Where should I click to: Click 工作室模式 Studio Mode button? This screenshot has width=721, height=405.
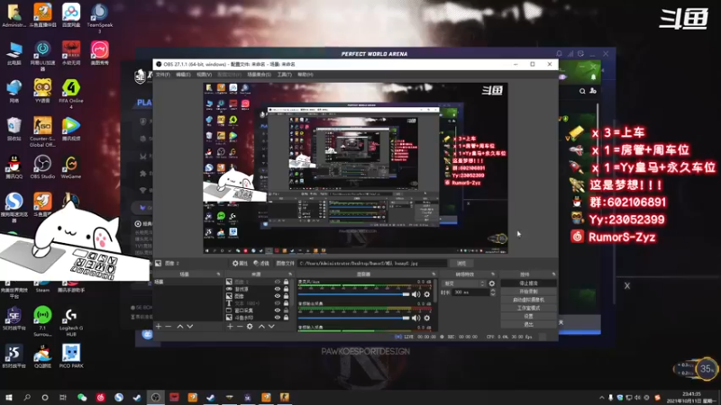528,308
